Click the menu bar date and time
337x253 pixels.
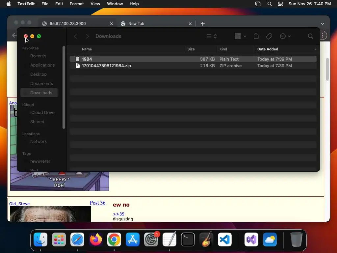coord(309,4)
